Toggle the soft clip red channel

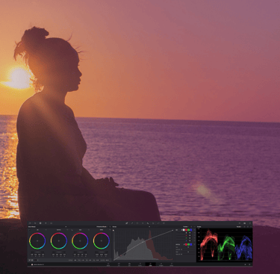(x=186, y=244)
